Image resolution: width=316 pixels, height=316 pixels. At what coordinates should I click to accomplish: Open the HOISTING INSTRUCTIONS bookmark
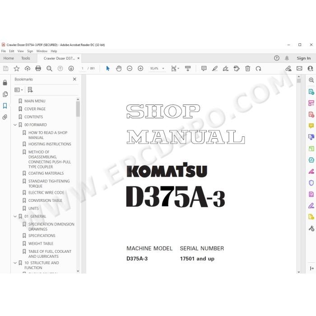pyautogui.click(x=50, y=144)
